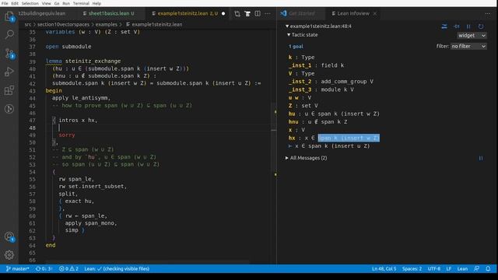This screenshot has height=280, width=498.
Task: Open the Help menu
Action: pos(96,3)
